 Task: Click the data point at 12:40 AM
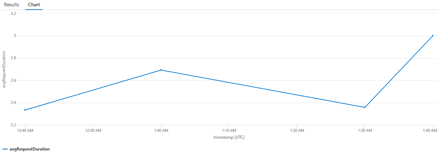[25, 110]
